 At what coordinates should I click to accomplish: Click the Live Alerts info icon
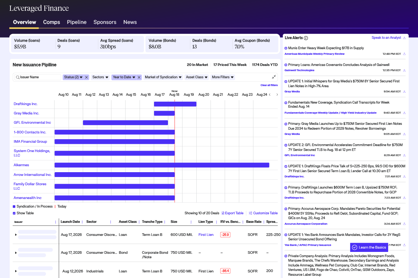point(306,38)
